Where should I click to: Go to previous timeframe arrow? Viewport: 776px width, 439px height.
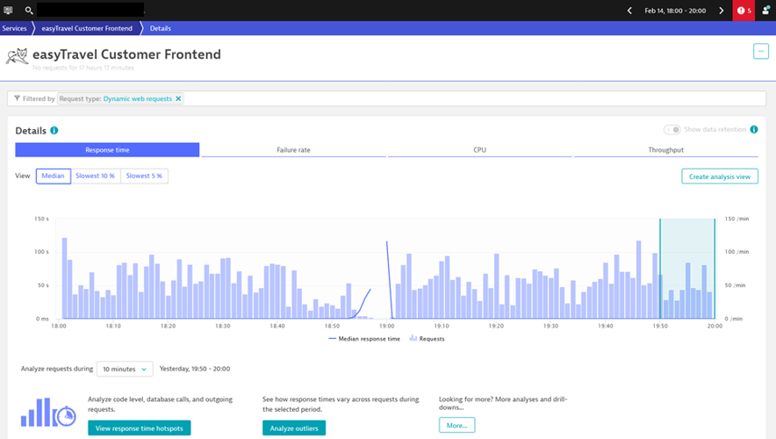click(629, 11)
